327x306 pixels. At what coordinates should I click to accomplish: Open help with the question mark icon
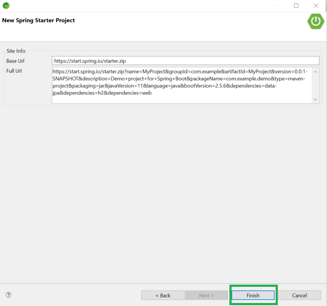pyautogui.click(x=9, y=295)
